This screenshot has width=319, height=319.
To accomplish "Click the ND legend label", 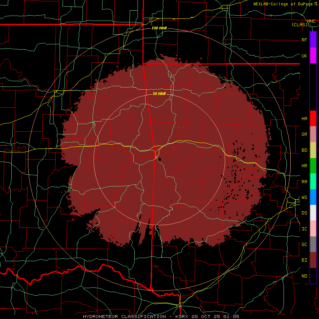I will (x=304, y=276).
